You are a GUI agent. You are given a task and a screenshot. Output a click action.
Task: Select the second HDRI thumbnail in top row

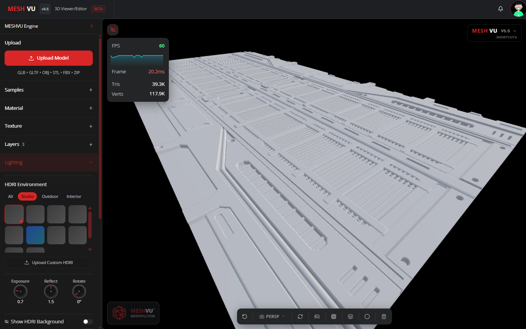(x=35, y=214)
